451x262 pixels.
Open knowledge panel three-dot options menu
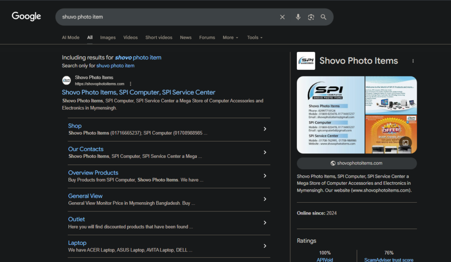[413, 61]
